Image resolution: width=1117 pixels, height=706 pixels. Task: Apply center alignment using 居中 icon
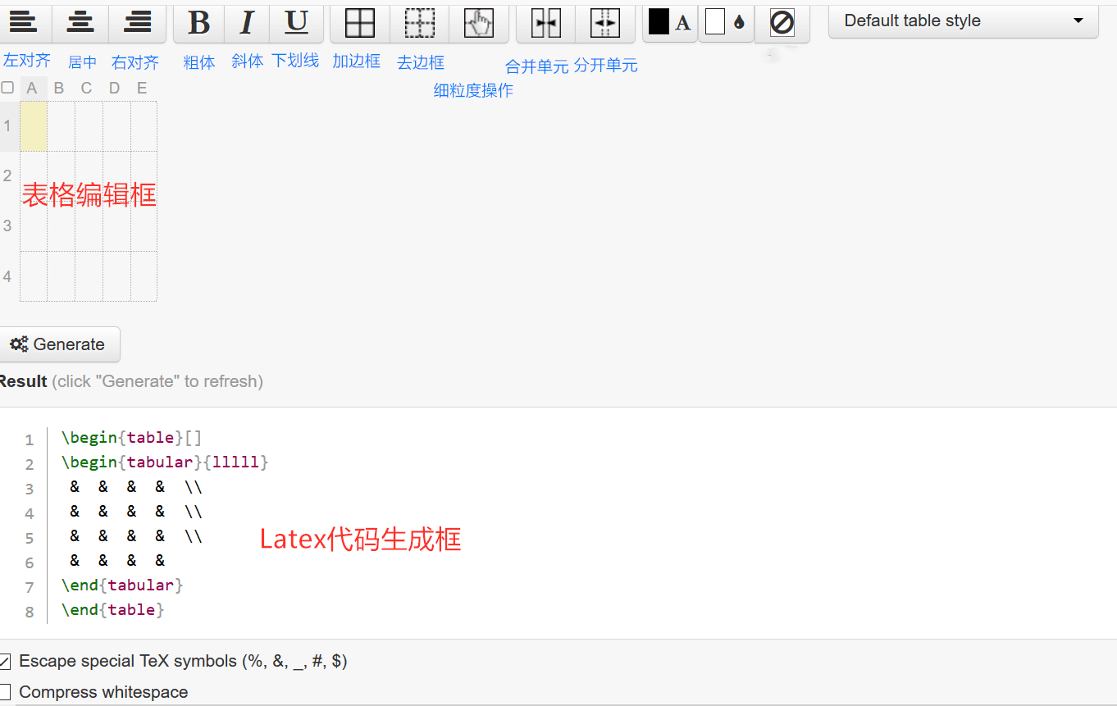[x=80, y=22]
